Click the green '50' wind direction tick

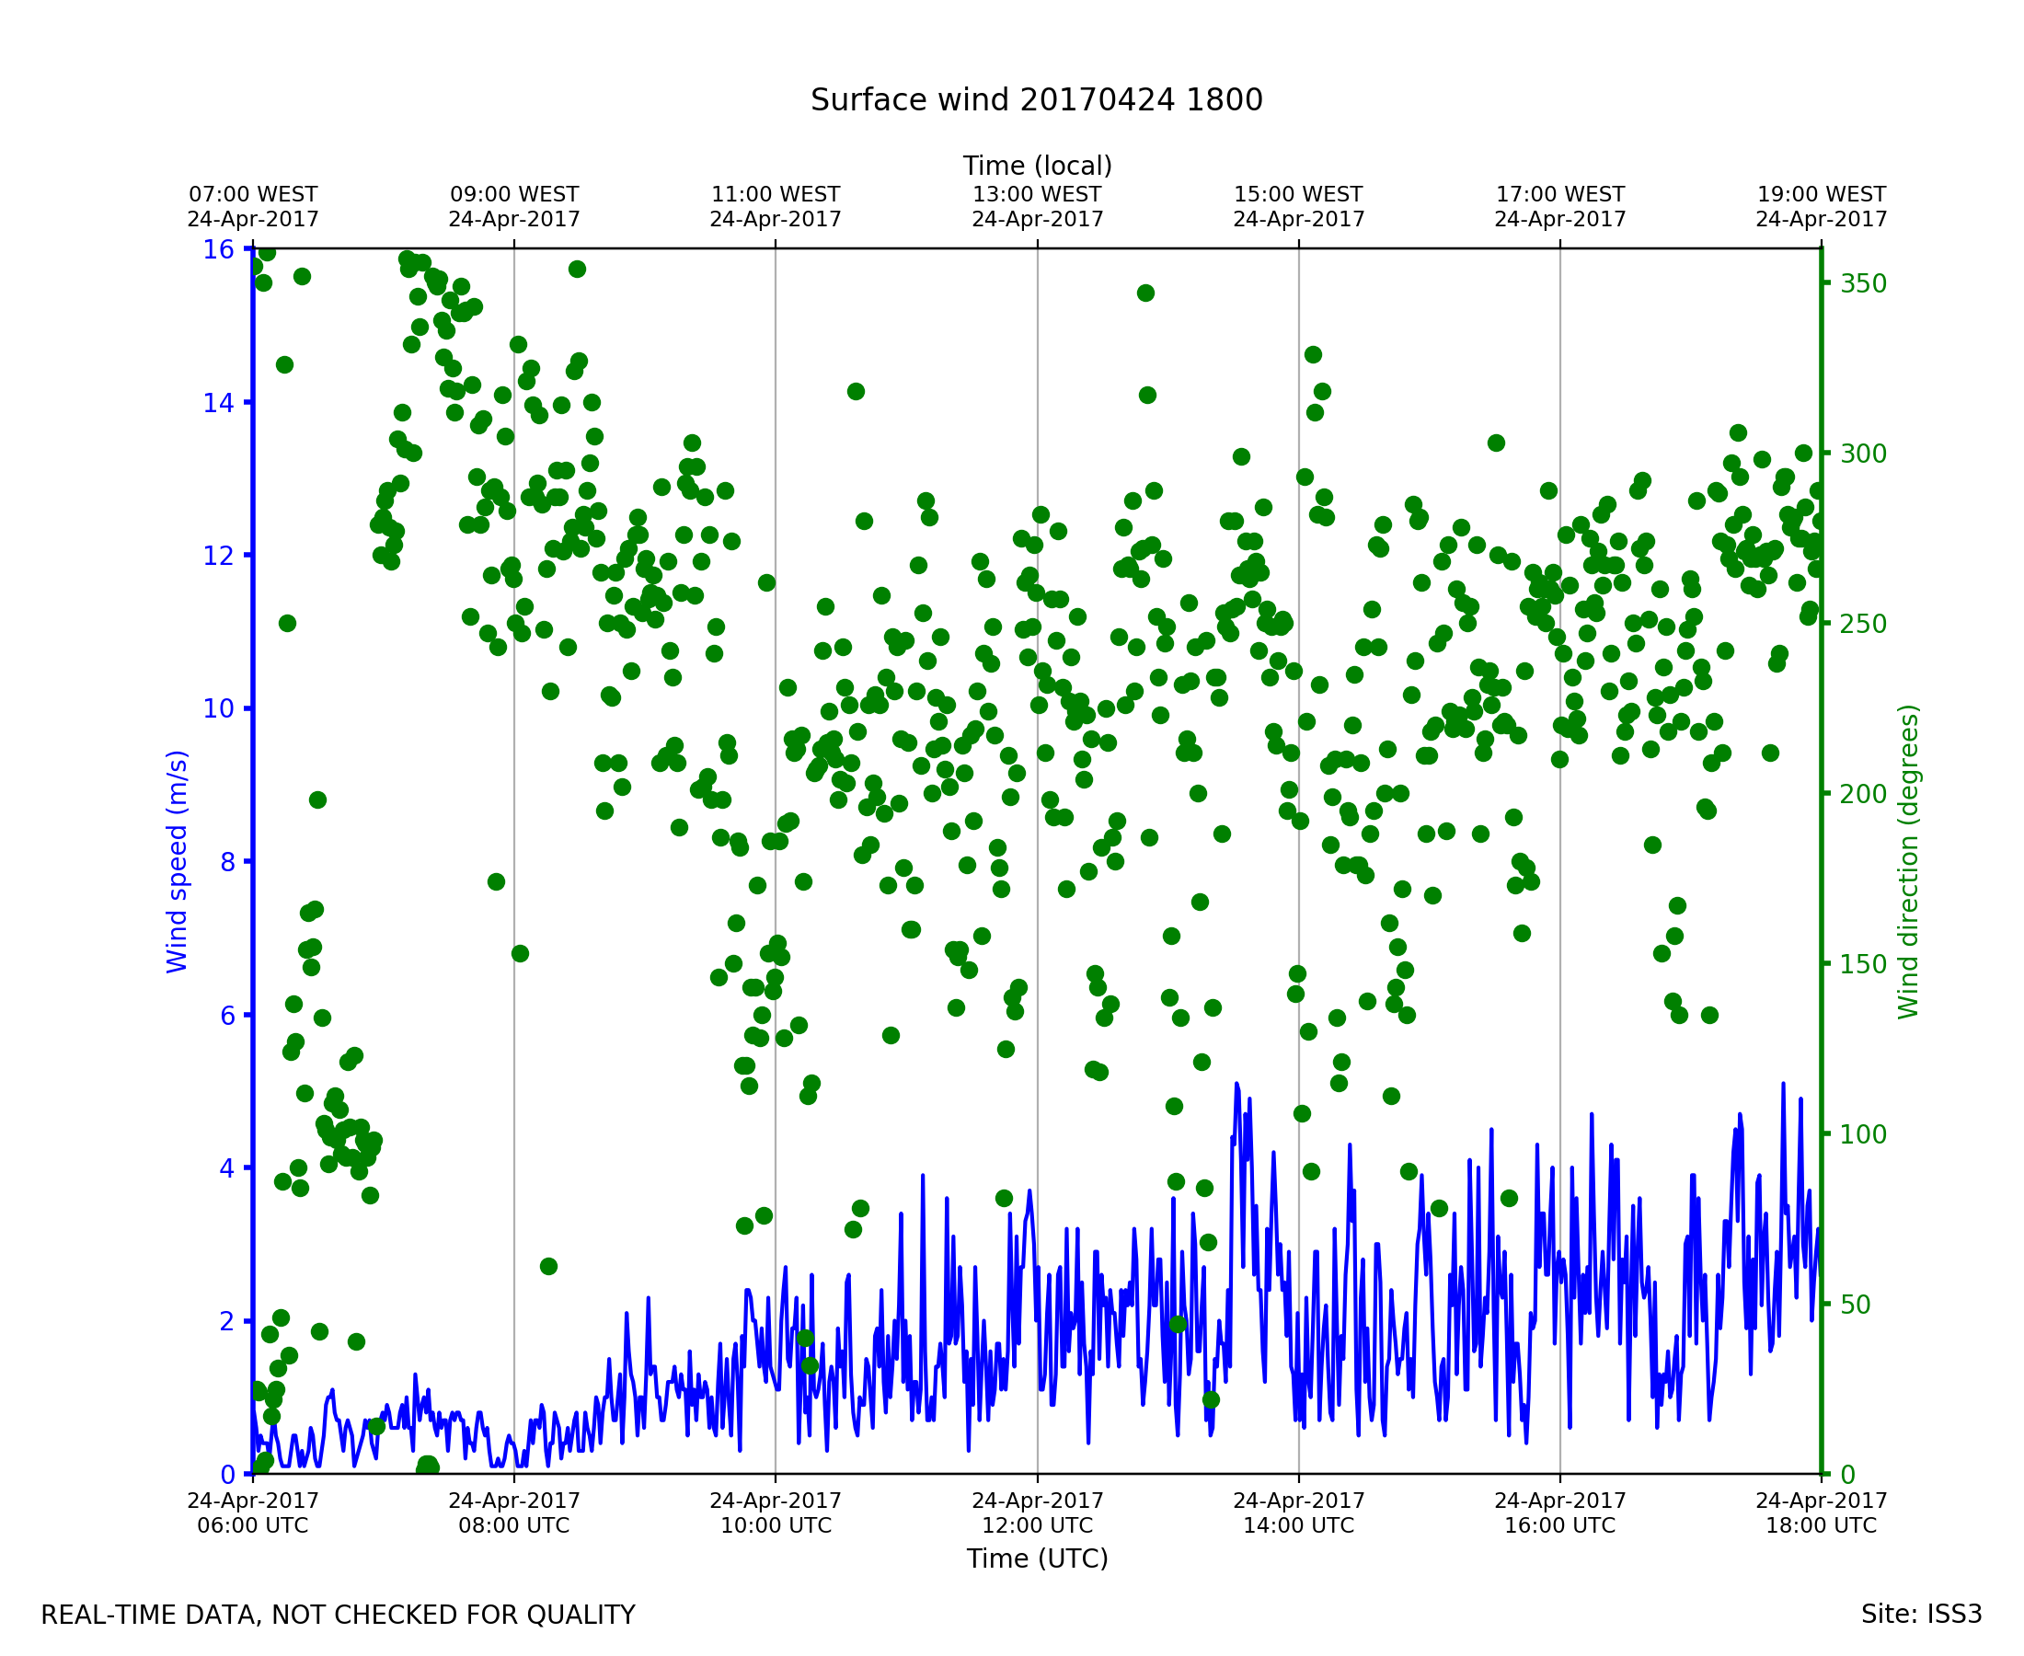tap(1857, 1305)
